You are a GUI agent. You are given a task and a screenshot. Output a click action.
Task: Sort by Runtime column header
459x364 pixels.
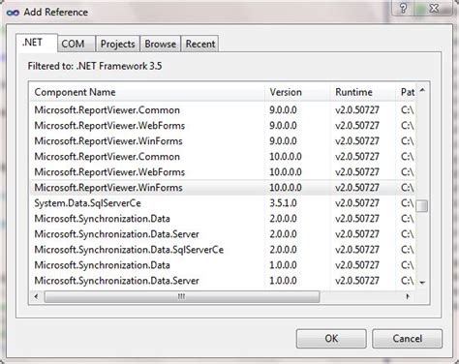[x=363, y=92]
